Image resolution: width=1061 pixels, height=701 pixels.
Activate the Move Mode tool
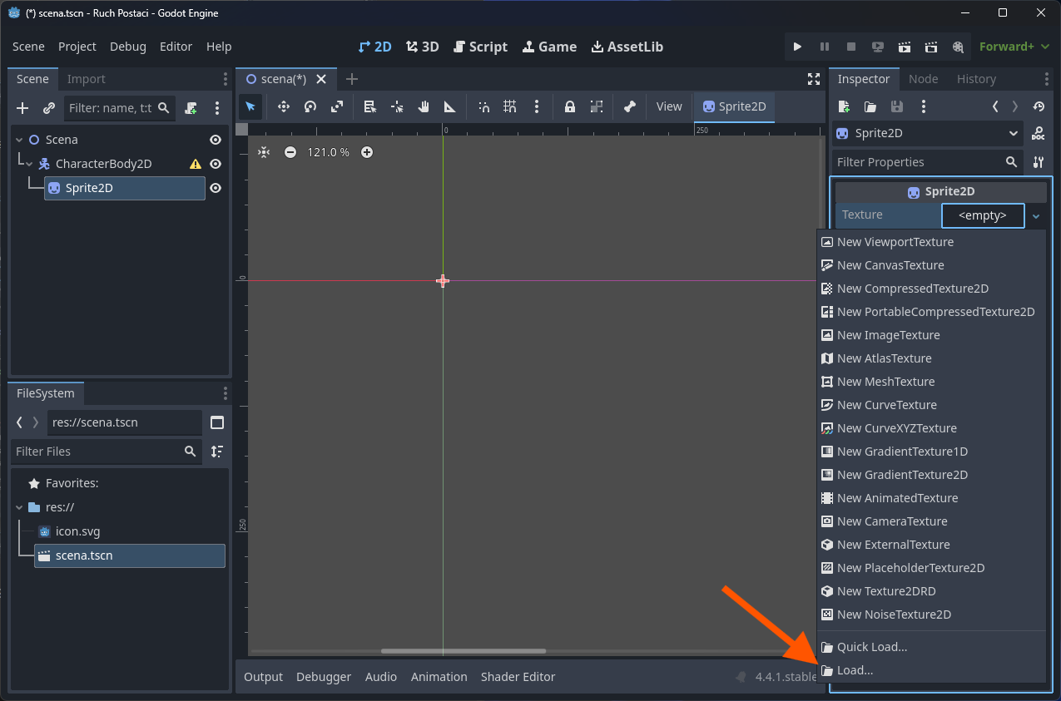[284, 106]
